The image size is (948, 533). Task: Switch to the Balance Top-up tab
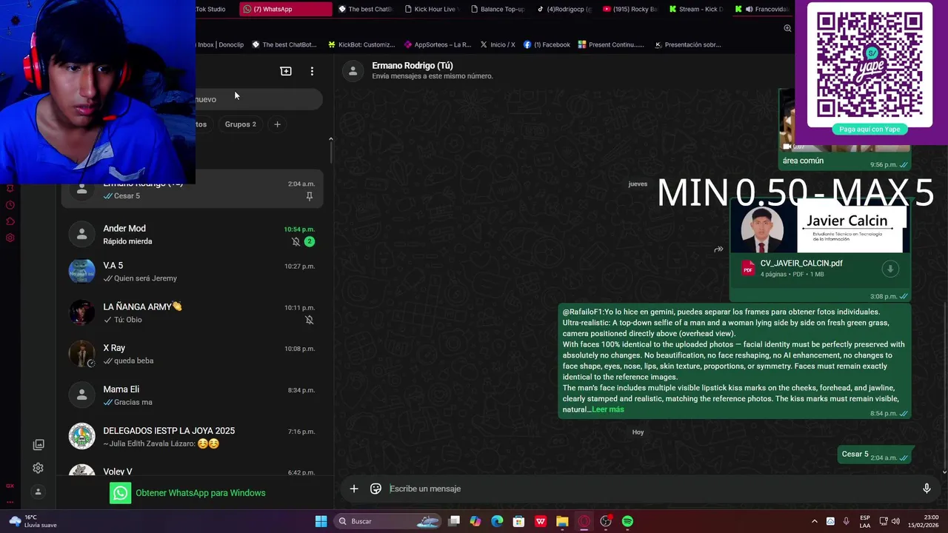click(497, 9)
